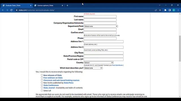The image size is (181, 101).
Task: Open the Country select dropdown
Action: 98,63
